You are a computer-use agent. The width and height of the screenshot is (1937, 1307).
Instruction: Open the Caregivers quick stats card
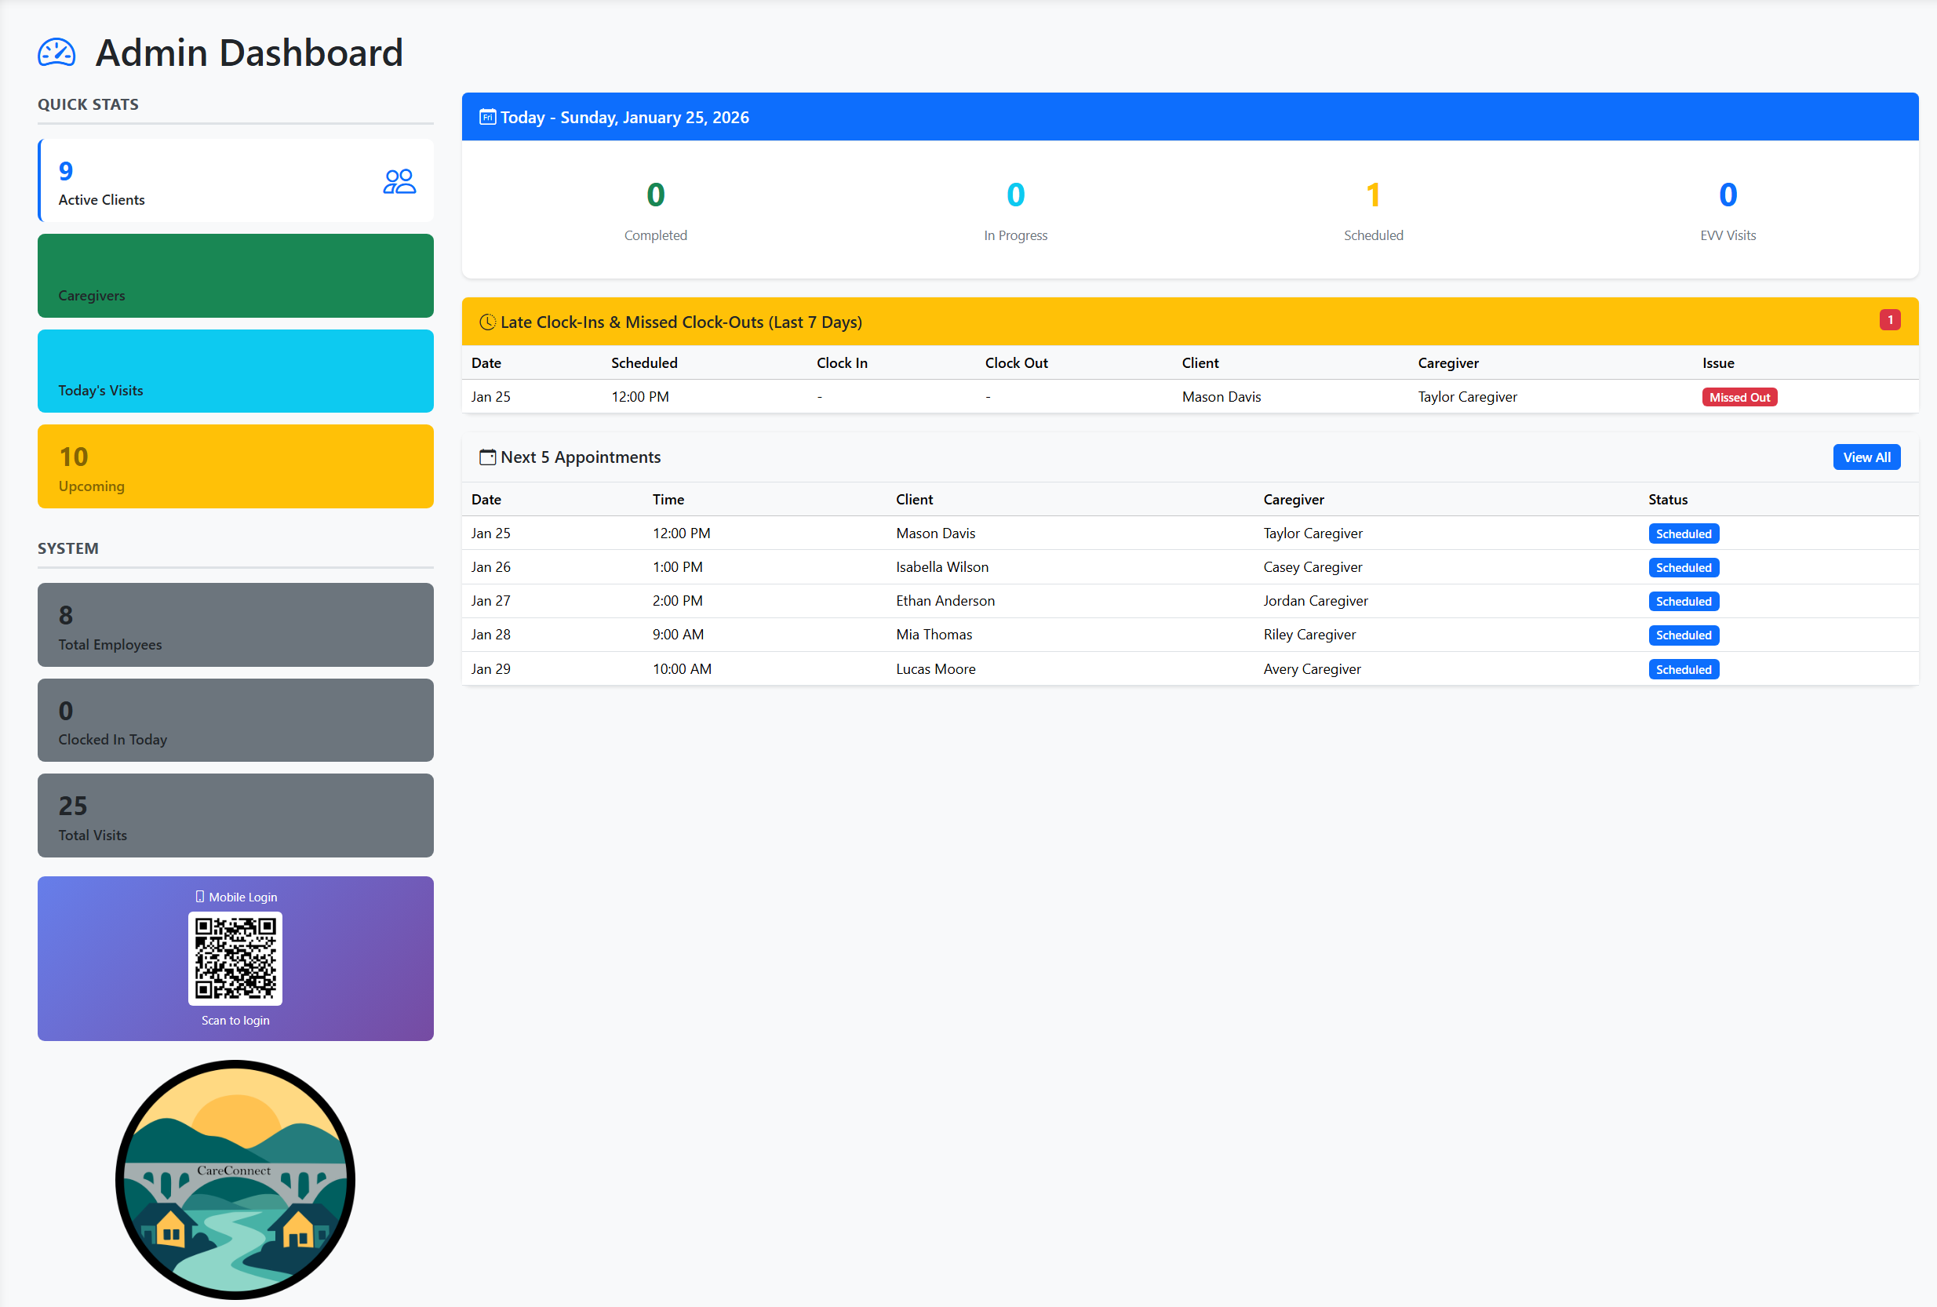click(235, 276)
